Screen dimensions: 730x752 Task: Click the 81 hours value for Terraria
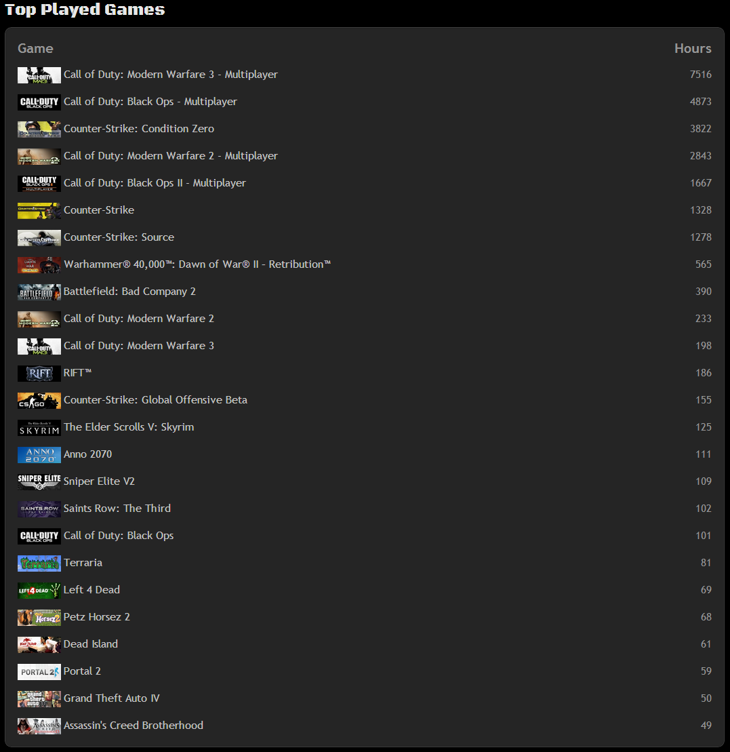click(x=706, y=563)
